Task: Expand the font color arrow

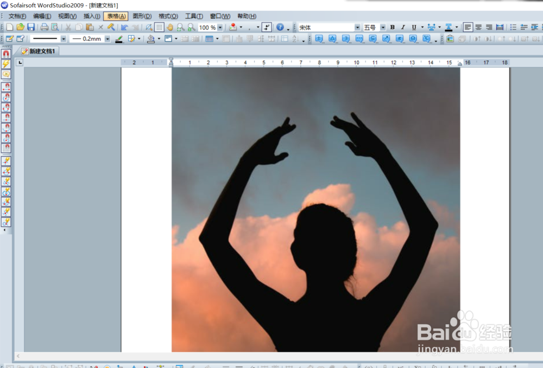Action: 457,27
